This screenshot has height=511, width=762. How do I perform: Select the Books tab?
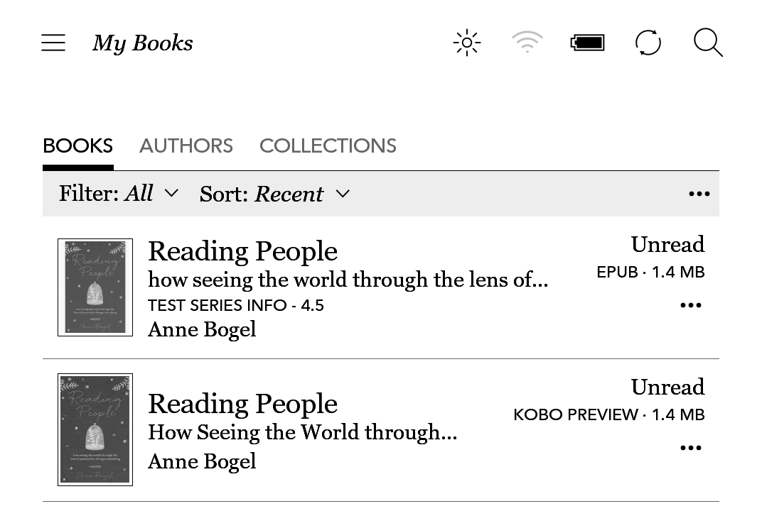coord(78,146)
